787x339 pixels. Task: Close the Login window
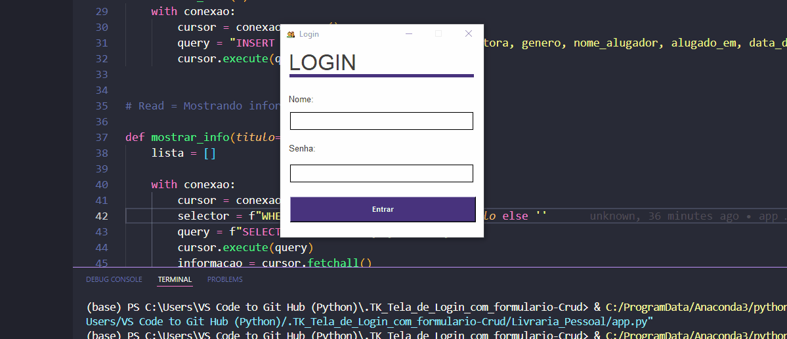coord(469,33)
